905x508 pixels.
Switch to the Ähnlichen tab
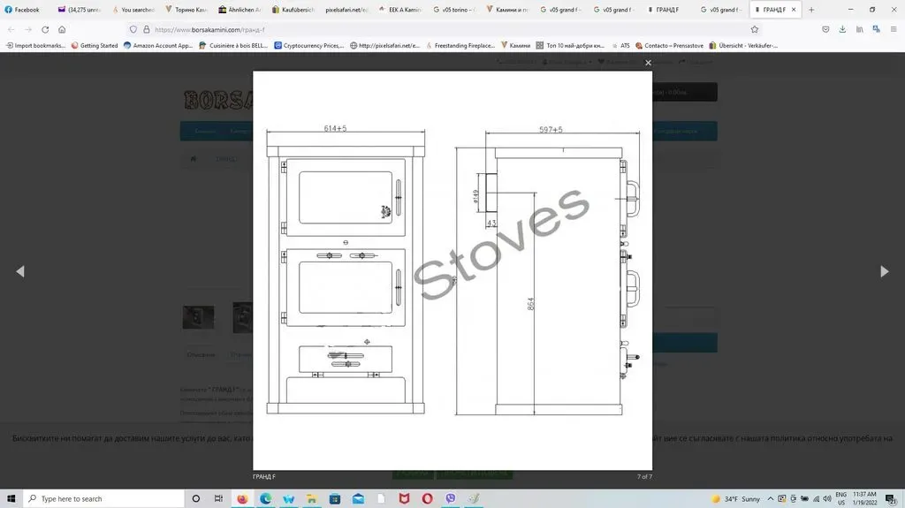pos(240,10)
